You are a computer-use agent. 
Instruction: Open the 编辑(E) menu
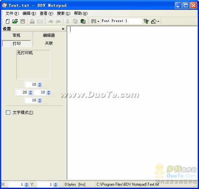(29, 13)
